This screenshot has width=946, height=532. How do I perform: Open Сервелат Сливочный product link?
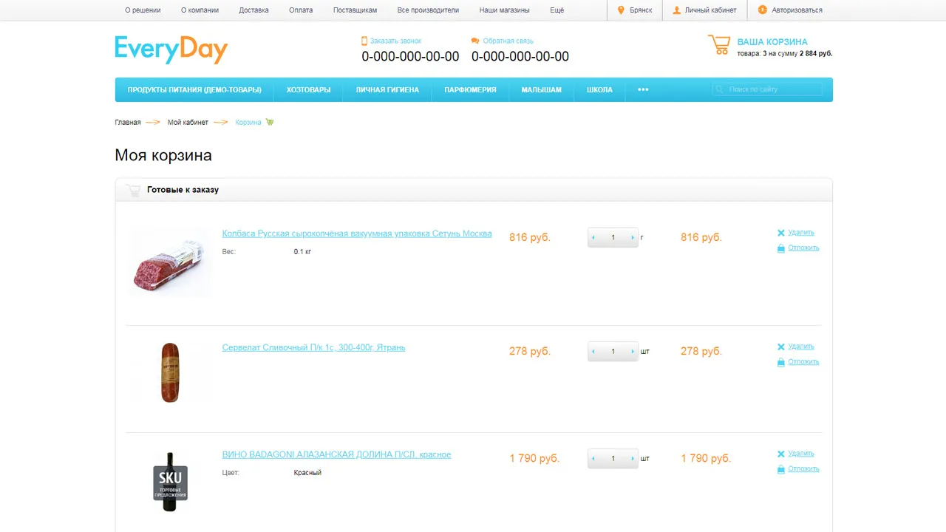coord(313,347)
